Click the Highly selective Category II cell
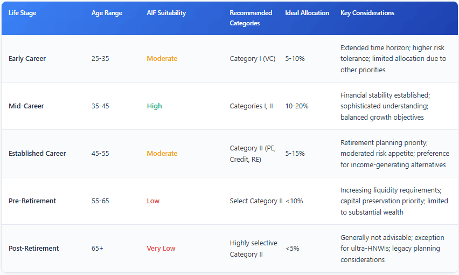459x275 pixels. pyautogui.click(x=253, y=249)
